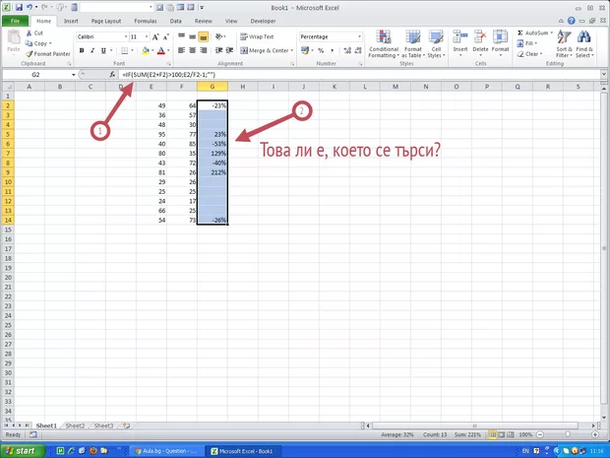
Task: Click the Increase Indent icon
Action: click(x=229, y=50)
